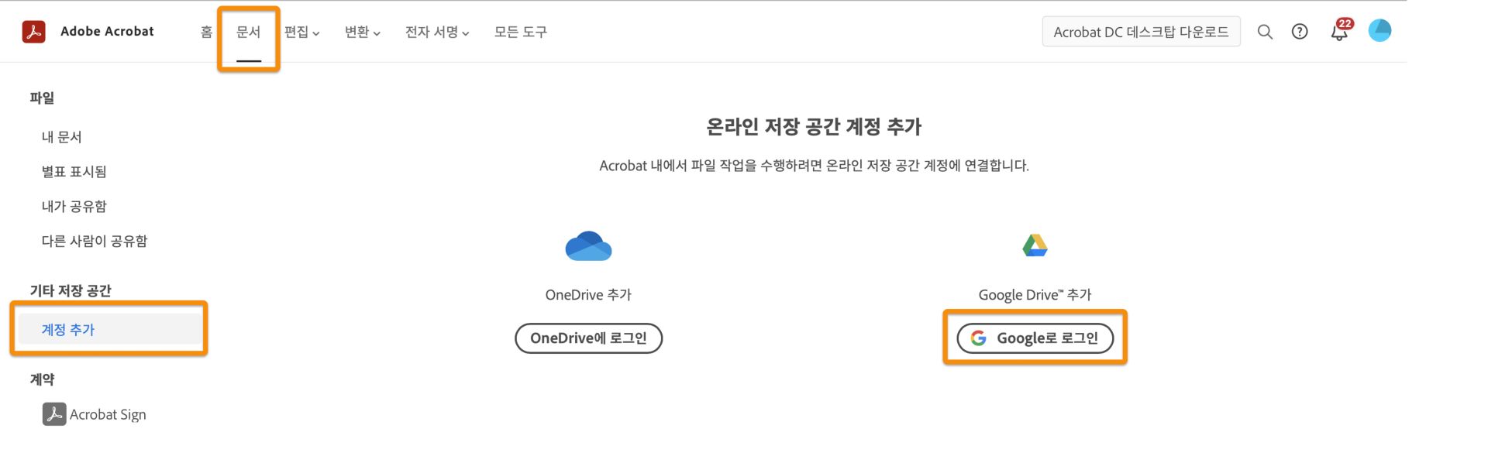
Task: Click Acrobat DC 데스크탑 다운로드 button
Action: coord(1141,32)
